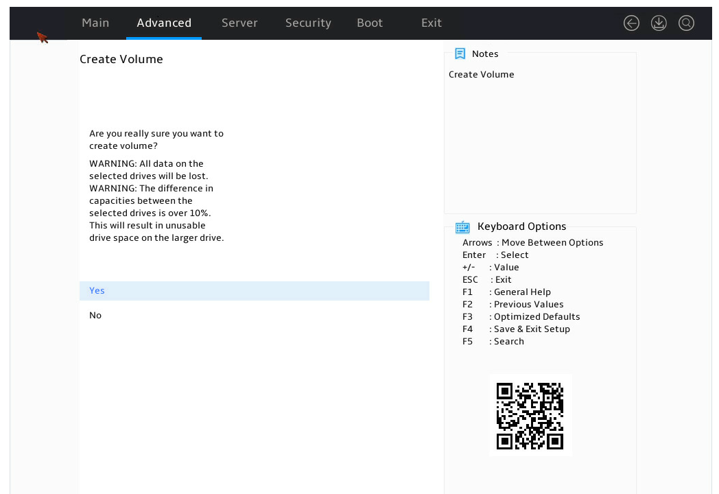The width and height of the screenshot is (719, 494).
Task: Open the Boot tab
Action: tap(370, 23)
